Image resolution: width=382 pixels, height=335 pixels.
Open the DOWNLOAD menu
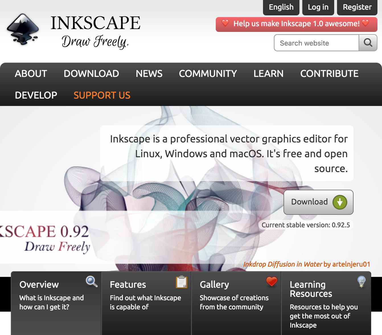click(91, 73)
